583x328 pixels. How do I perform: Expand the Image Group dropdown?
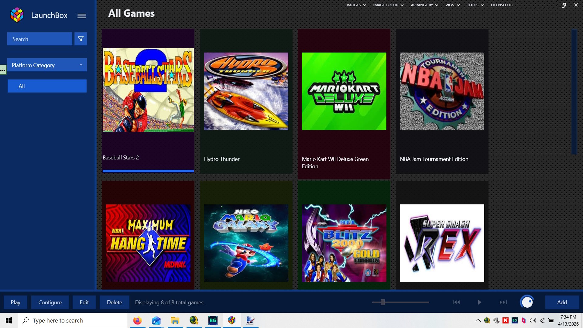pyautogui.click(x=388, y=5)
